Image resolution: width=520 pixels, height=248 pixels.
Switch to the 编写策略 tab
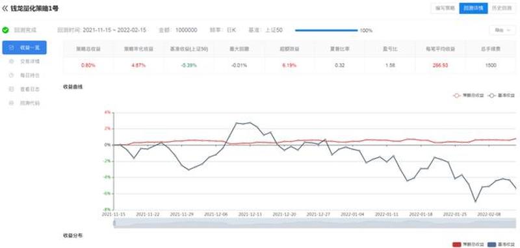point(445,8)
